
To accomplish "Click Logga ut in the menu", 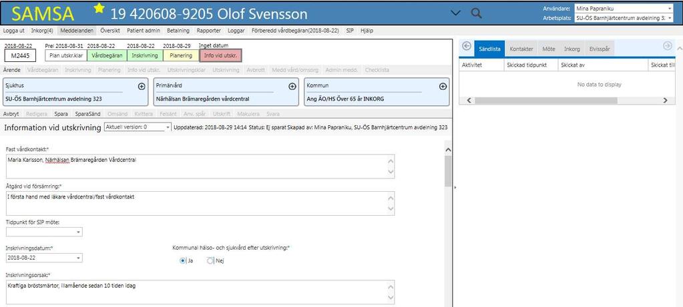I will click(x=13, y=31).
